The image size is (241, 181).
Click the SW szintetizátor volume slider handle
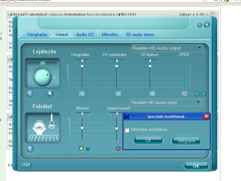click(x=117, y=66)
